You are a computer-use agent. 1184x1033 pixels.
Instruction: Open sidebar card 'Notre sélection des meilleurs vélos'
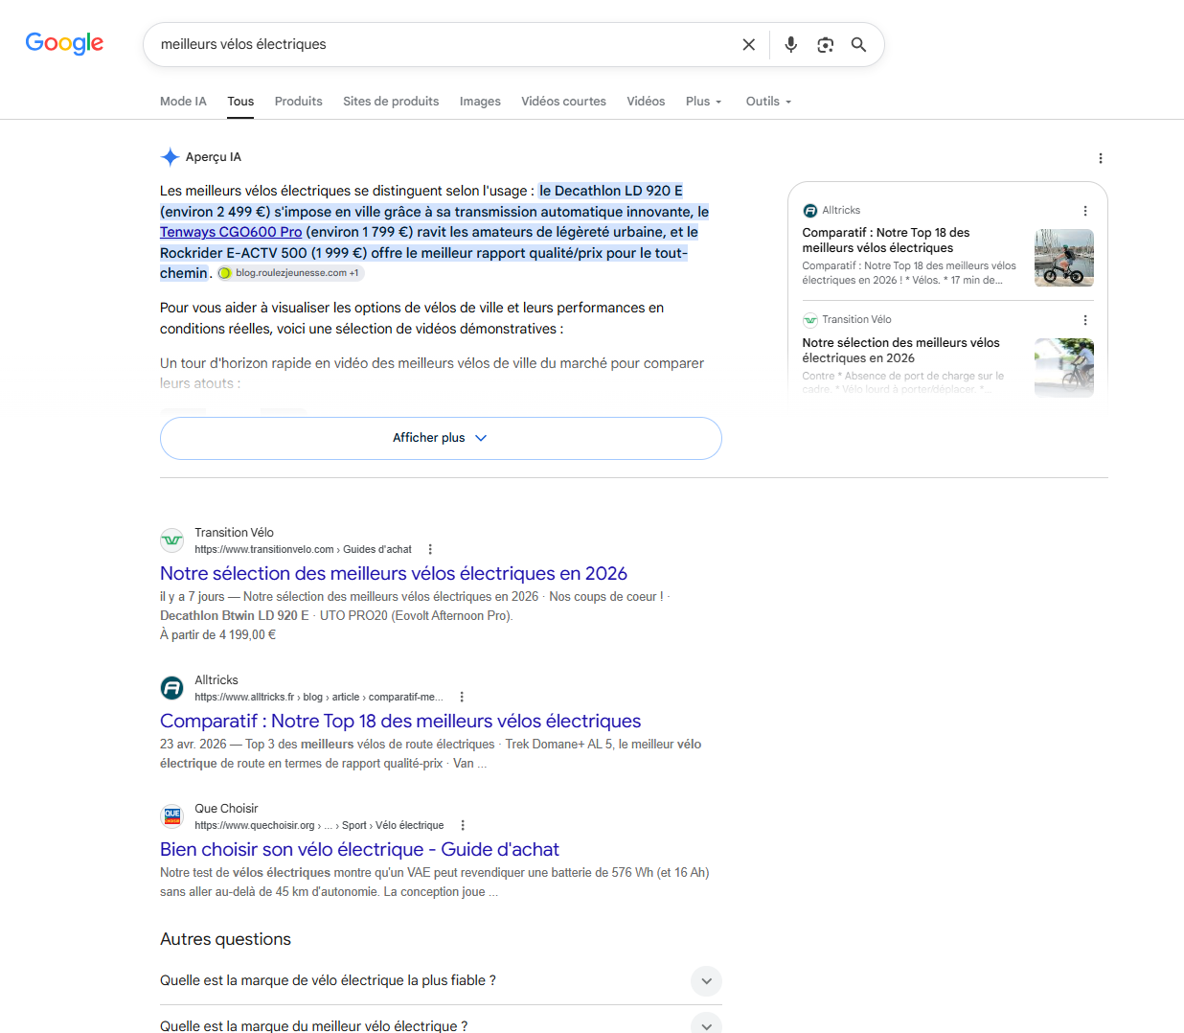(901, 350)
